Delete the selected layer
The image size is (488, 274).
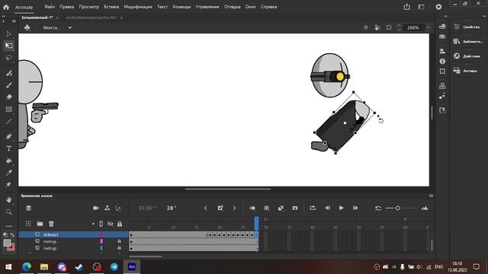tap(51, 224)
